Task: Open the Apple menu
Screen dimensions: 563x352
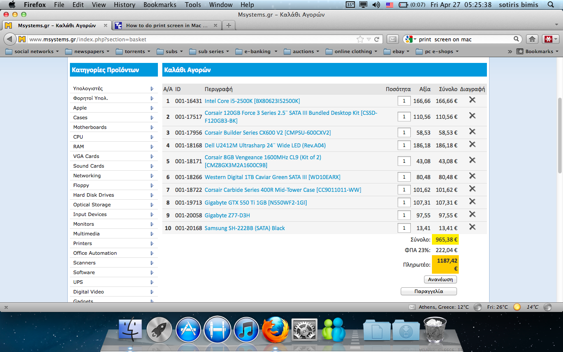Action: coord(12,5)
